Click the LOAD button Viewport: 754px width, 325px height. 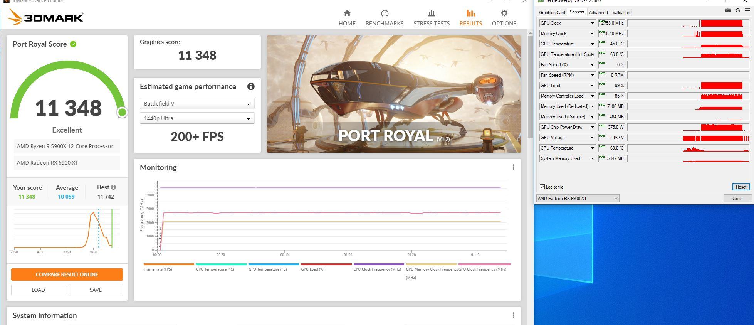tap(38, 290)
